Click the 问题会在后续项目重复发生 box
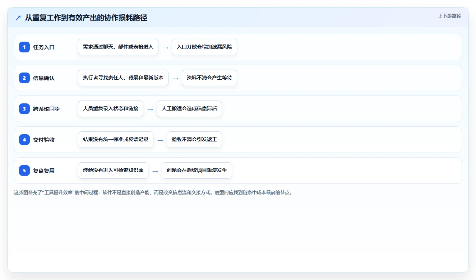This screenshot has height=280, width=476. coord(197,171)
